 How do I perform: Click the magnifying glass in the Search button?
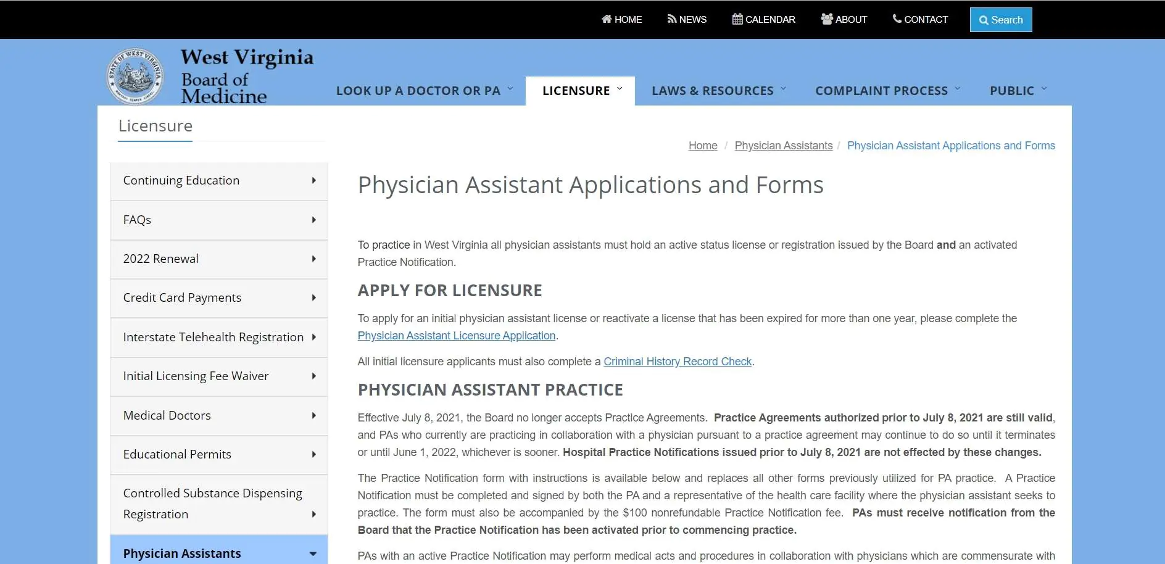tap(985, 20)
